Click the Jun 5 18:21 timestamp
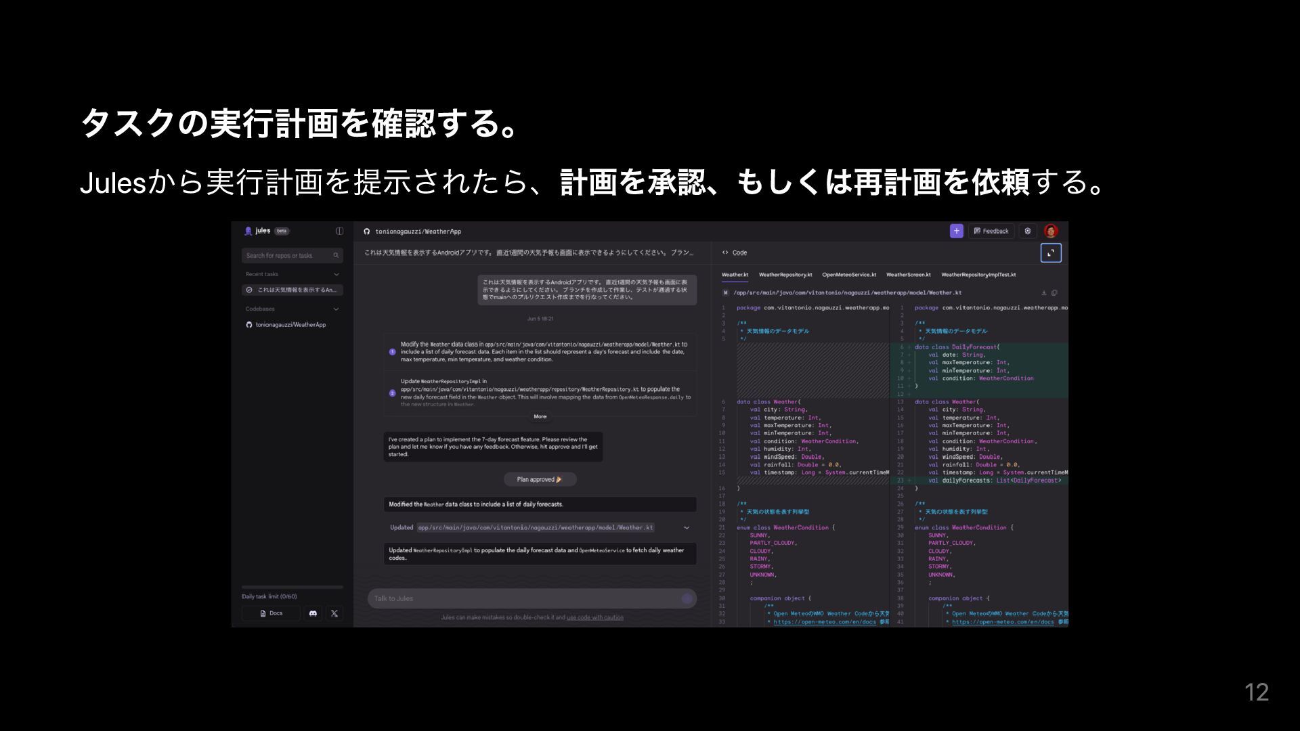 click(x=540, y=319)
